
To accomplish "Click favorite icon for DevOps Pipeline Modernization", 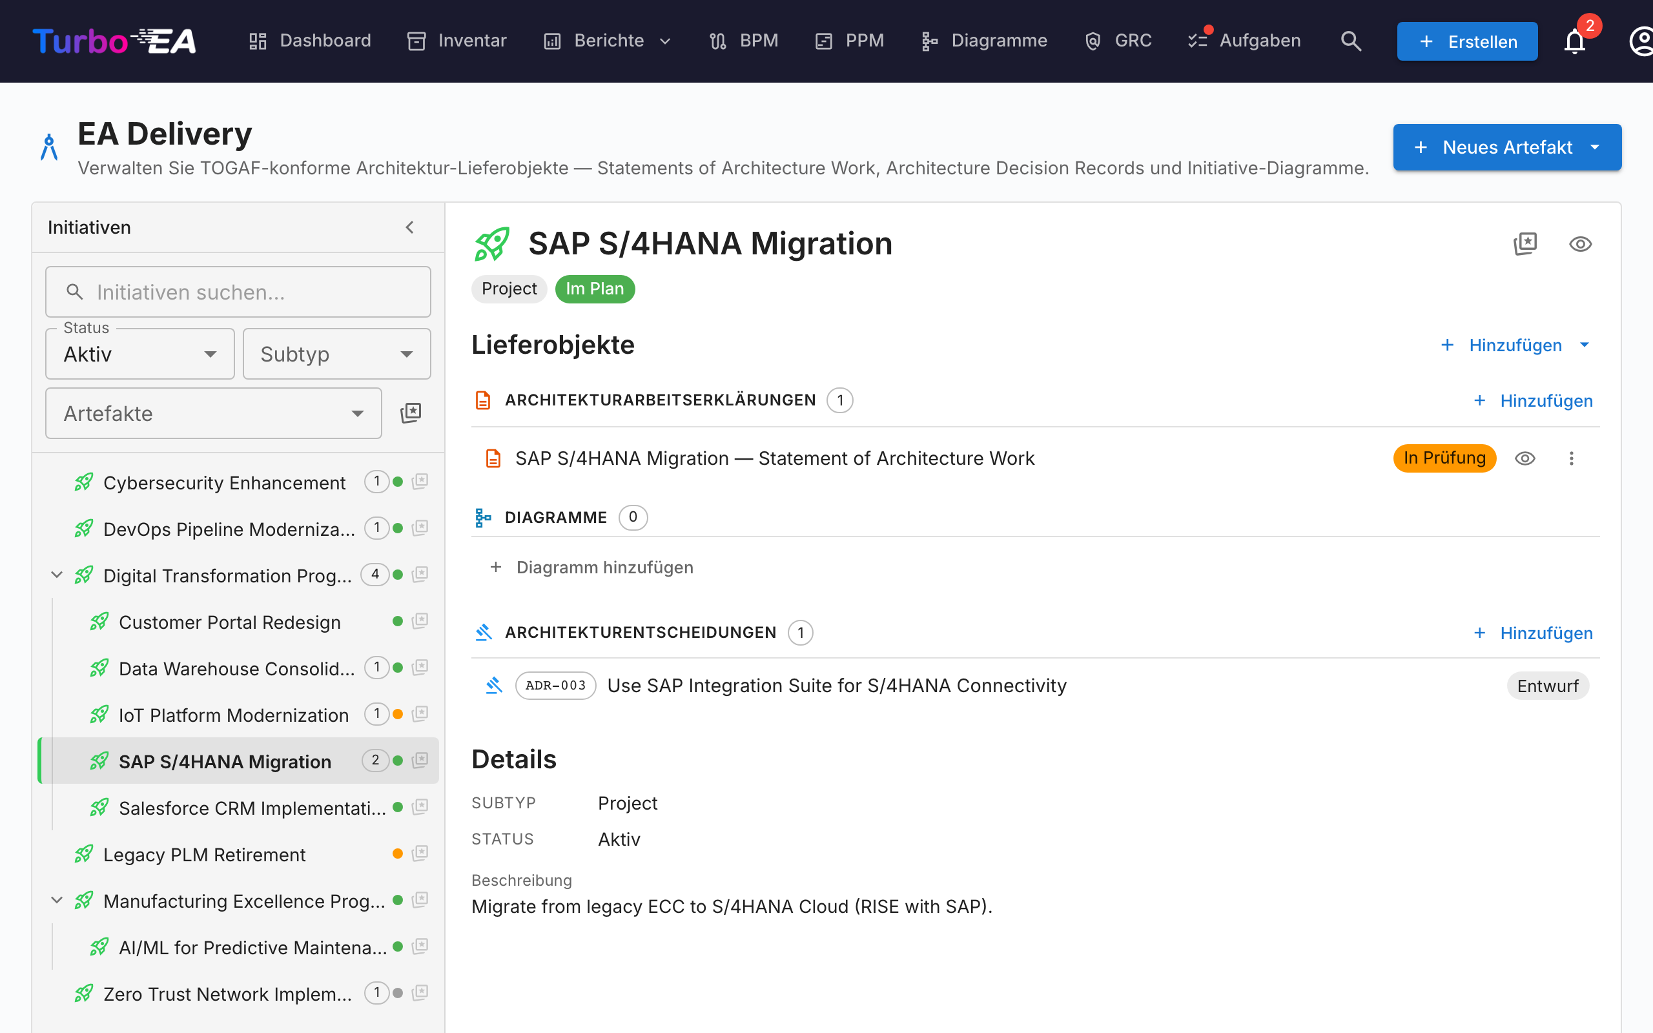I will tap(420, 528).
